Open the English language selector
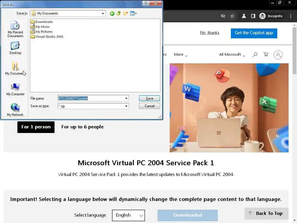The image size is (297, 223). point(128,215)
